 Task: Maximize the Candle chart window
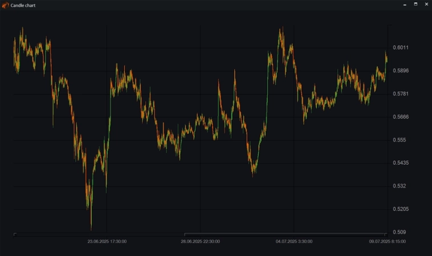[x=415, y=5]
